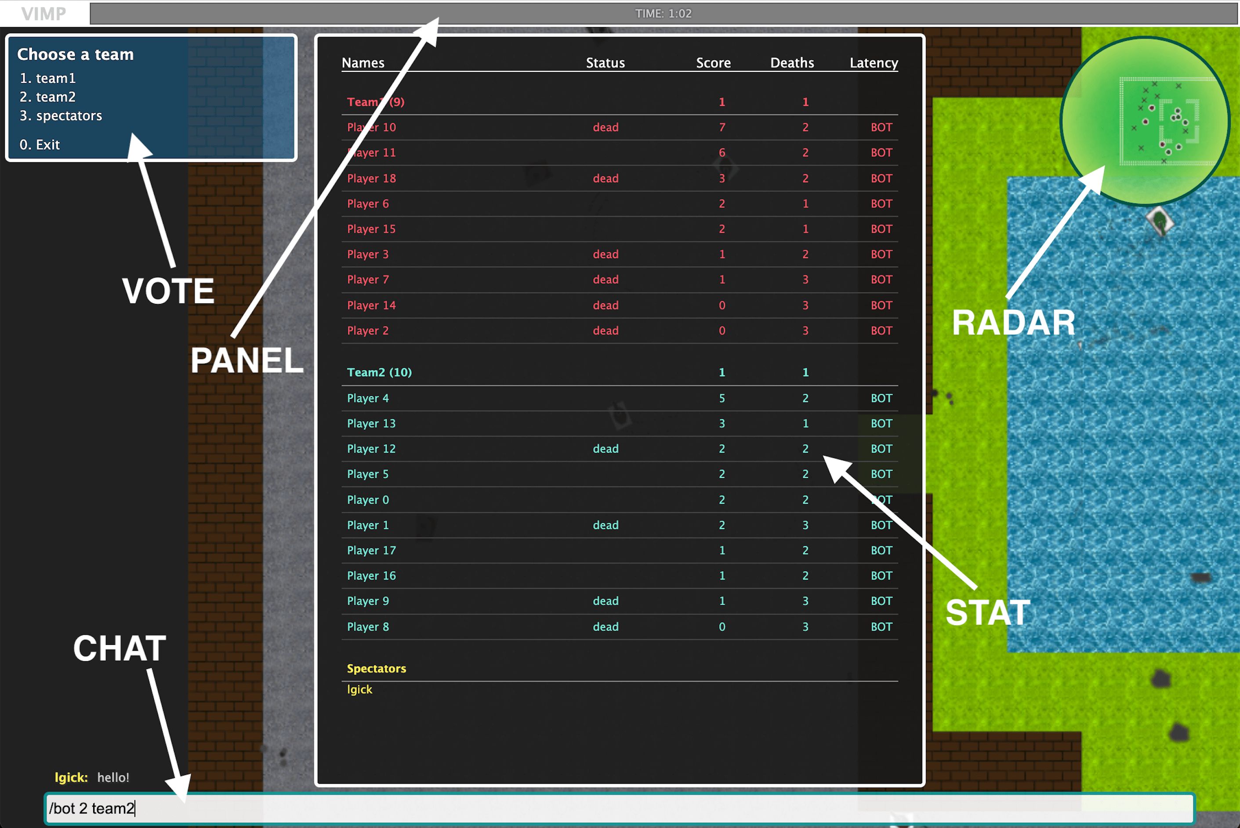The height and width of the screenshot is (828, 1240).
Task: Click the circular radar minimap
Action: pyautogui.click(x=1146, y=122)
